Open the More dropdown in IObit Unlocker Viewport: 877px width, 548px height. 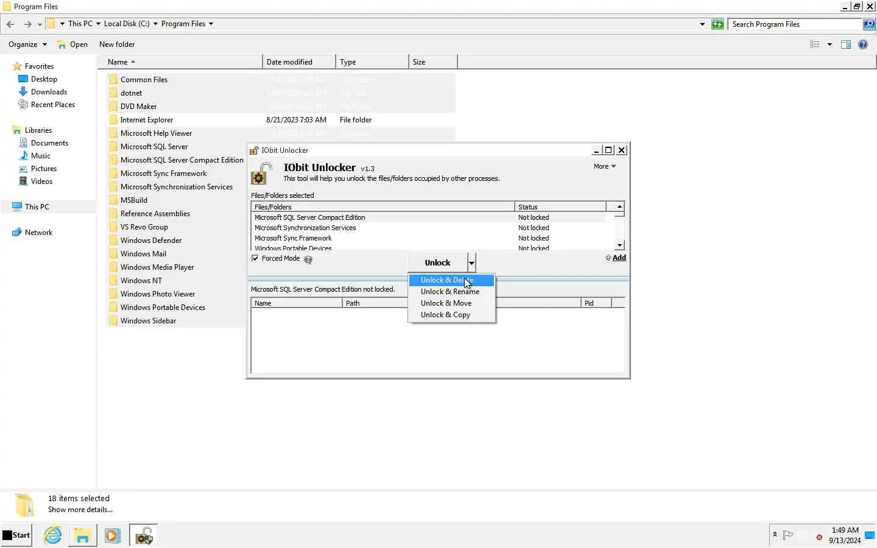[x=605, y=166]
